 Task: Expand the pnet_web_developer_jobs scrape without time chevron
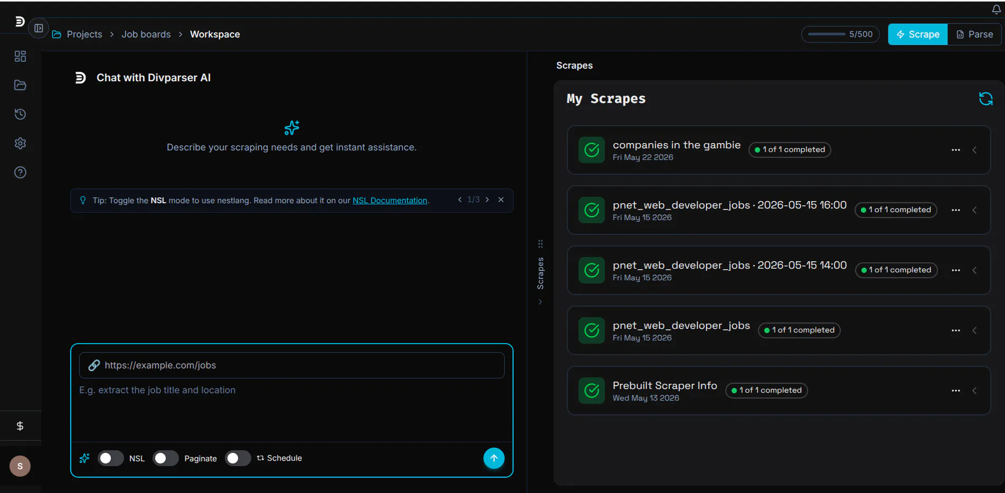(974, 330)
